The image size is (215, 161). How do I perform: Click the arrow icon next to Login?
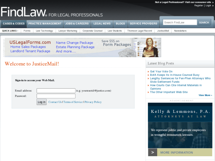tap(213, 6)
